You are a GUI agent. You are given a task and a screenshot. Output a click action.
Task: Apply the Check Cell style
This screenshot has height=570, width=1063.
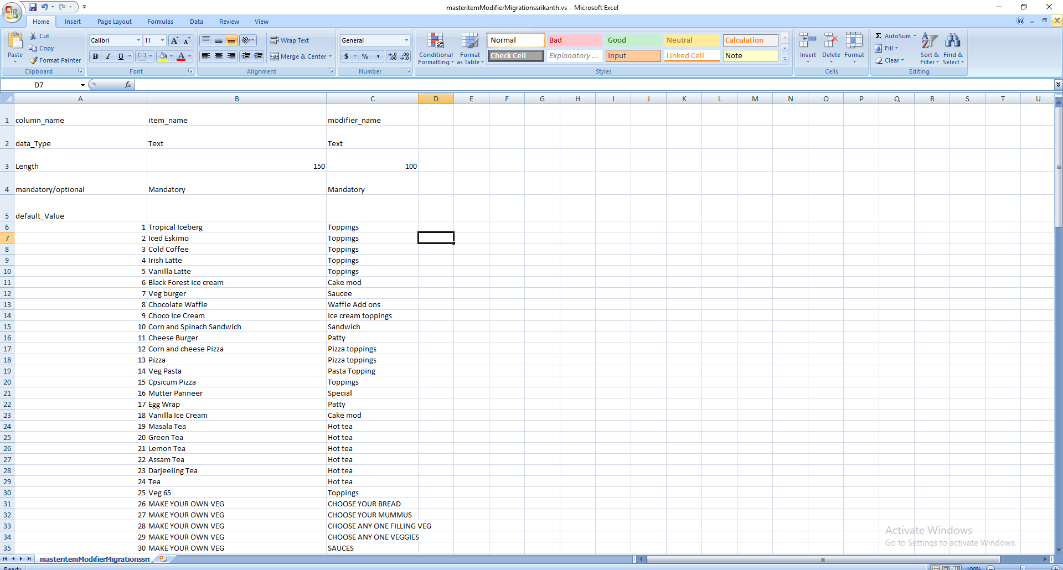[515, 56]
